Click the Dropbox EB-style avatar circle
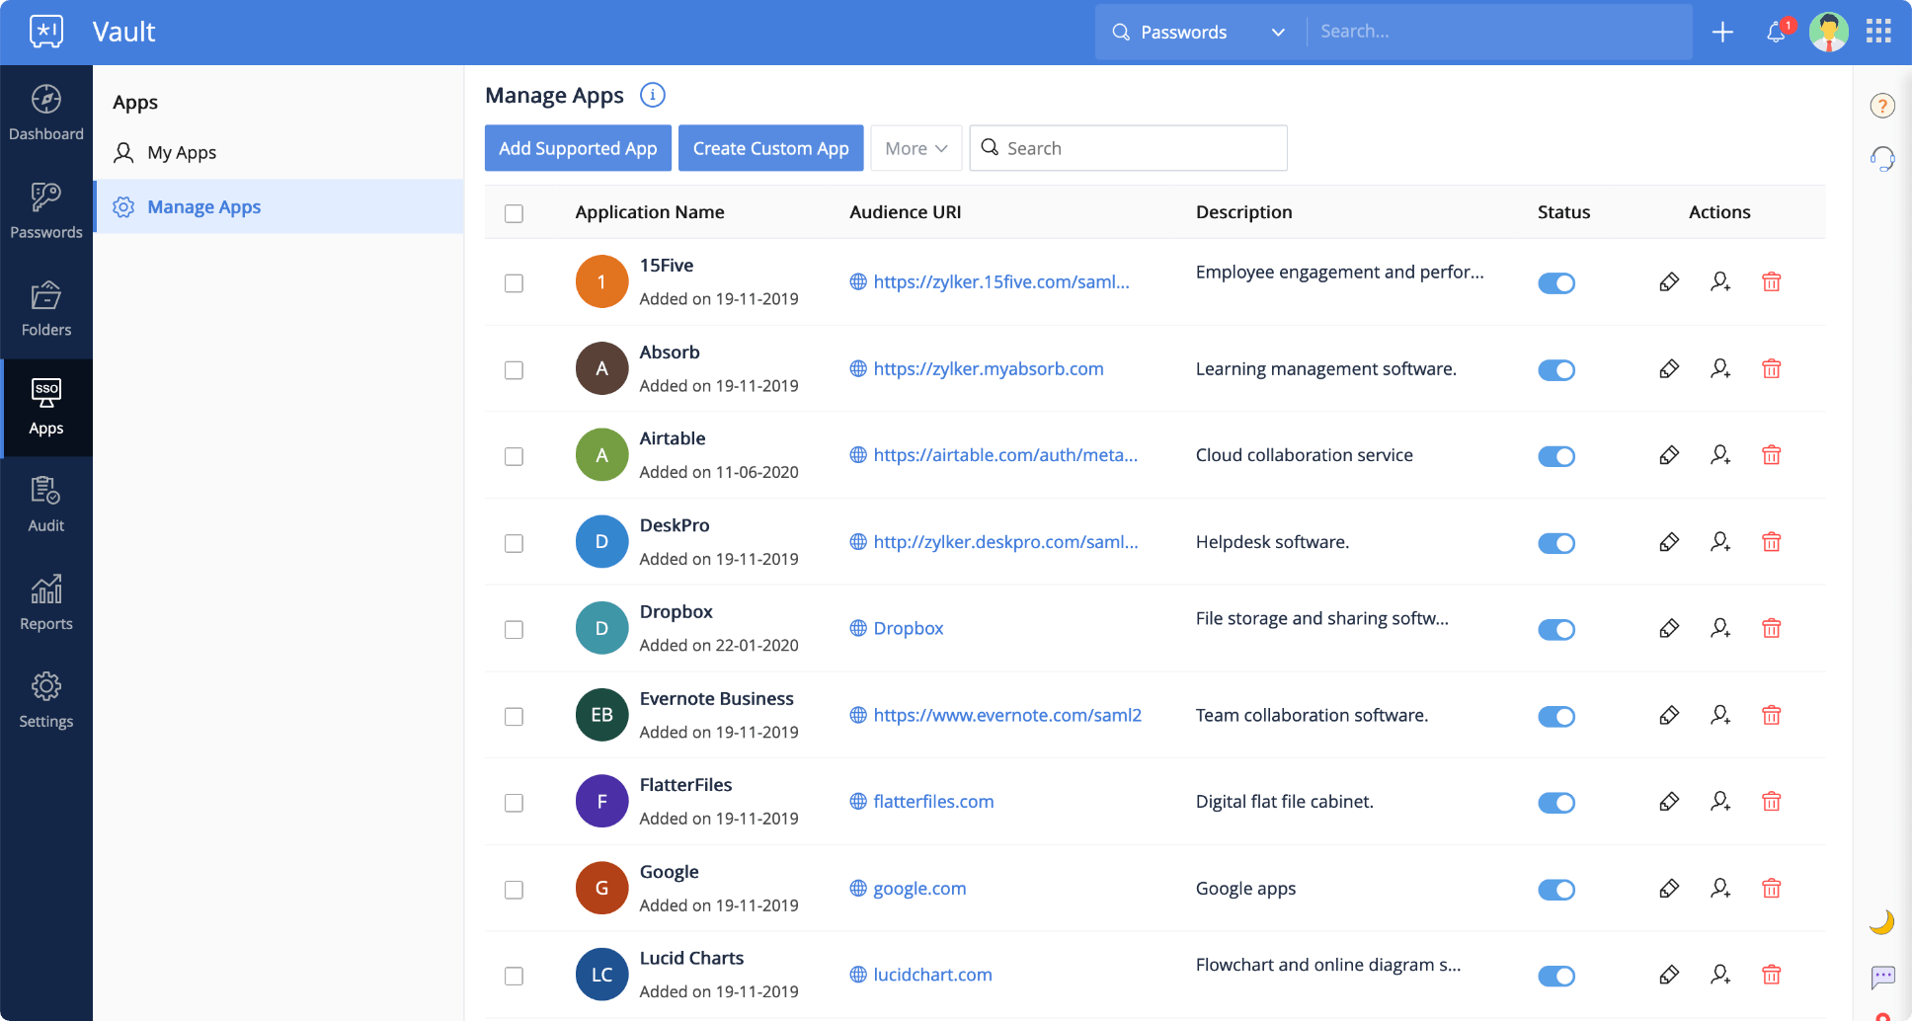 tap(601, 628)
